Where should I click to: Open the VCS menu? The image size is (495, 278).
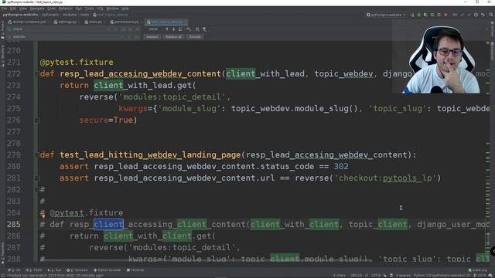[x=100, y=8]
